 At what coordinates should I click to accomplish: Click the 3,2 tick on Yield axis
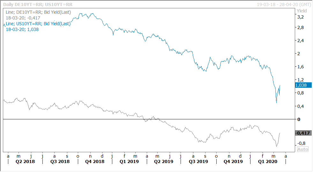(x=301, y=17)
